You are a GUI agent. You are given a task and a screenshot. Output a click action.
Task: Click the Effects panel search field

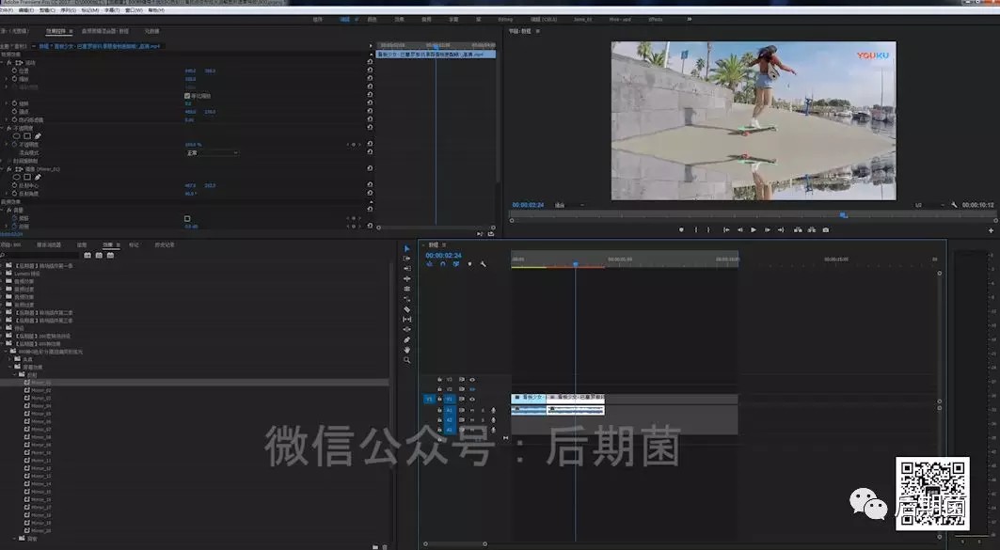[x=40, y=255]
